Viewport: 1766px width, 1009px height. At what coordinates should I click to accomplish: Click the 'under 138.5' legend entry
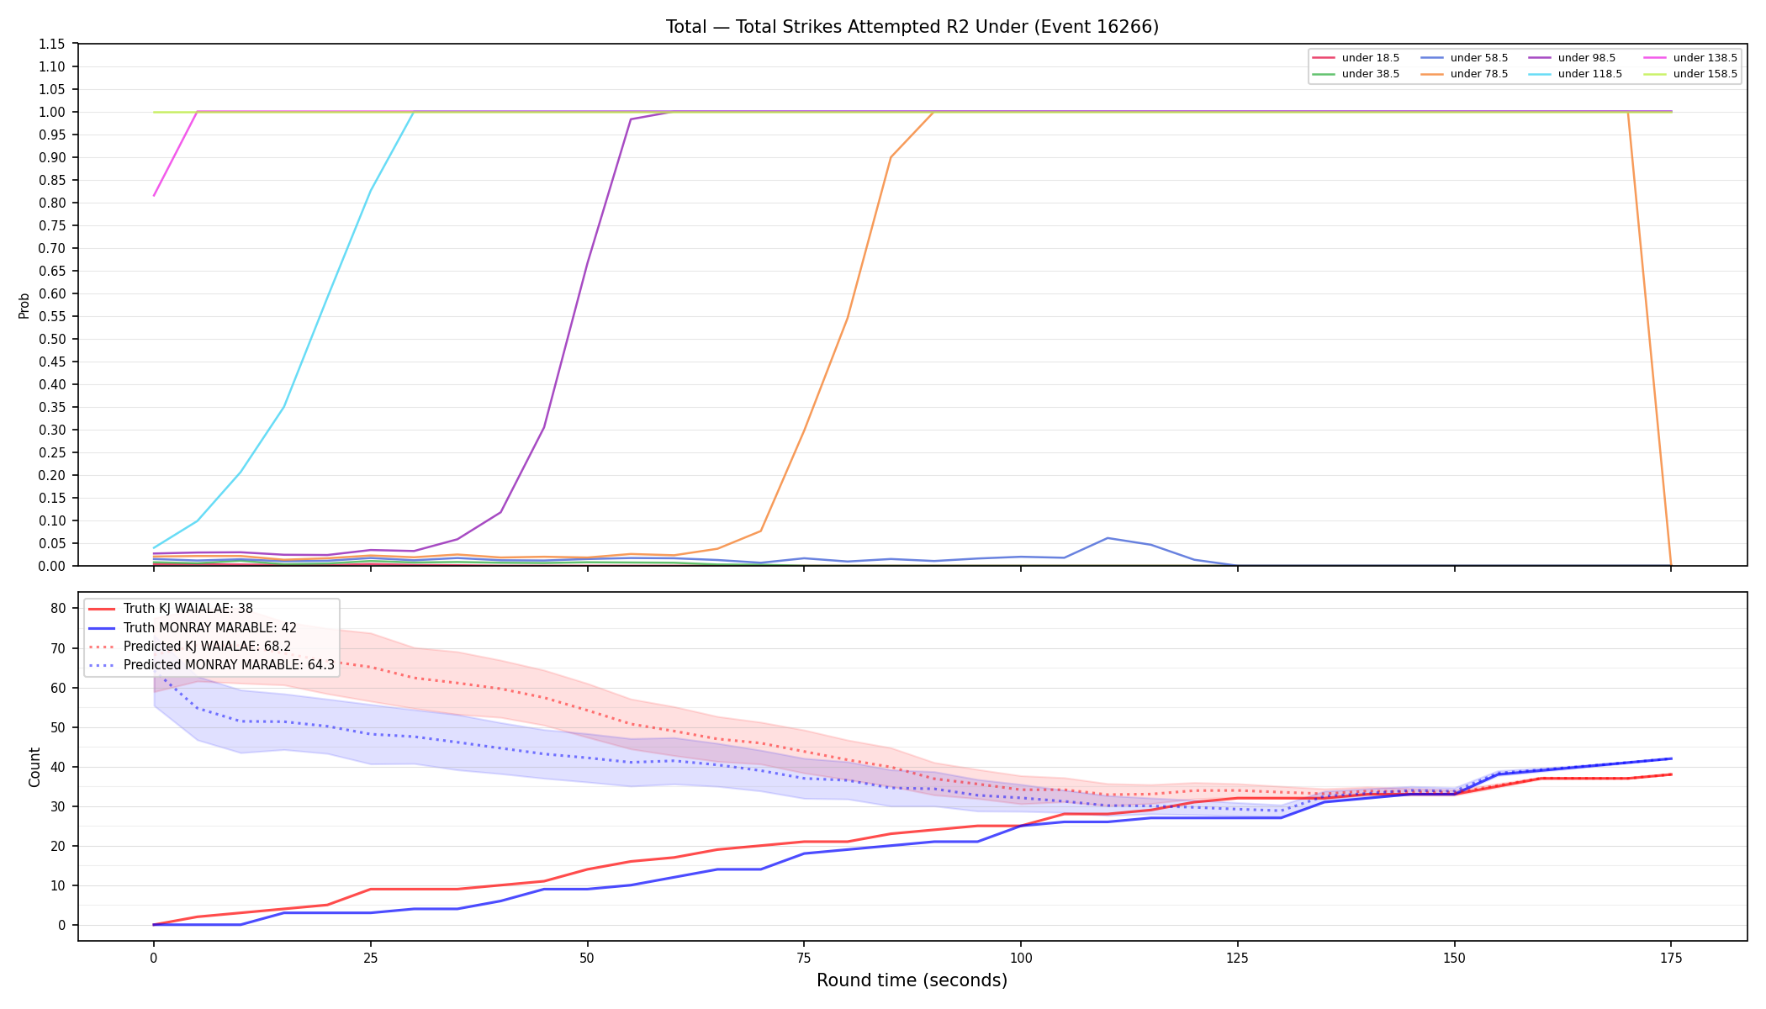click(1690, 58)
